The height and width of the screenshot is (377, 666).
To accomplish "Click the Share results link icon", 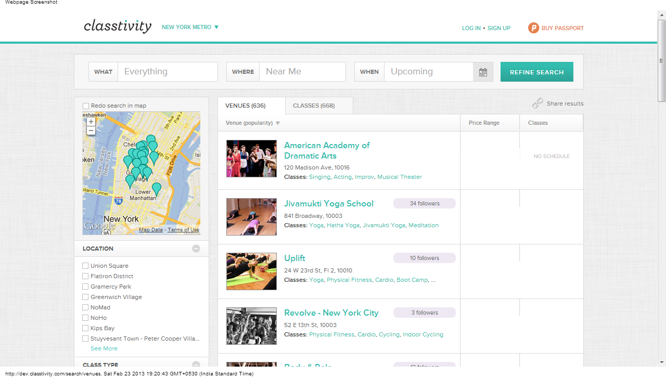I will pyautogui.click(x=537, y=103).
